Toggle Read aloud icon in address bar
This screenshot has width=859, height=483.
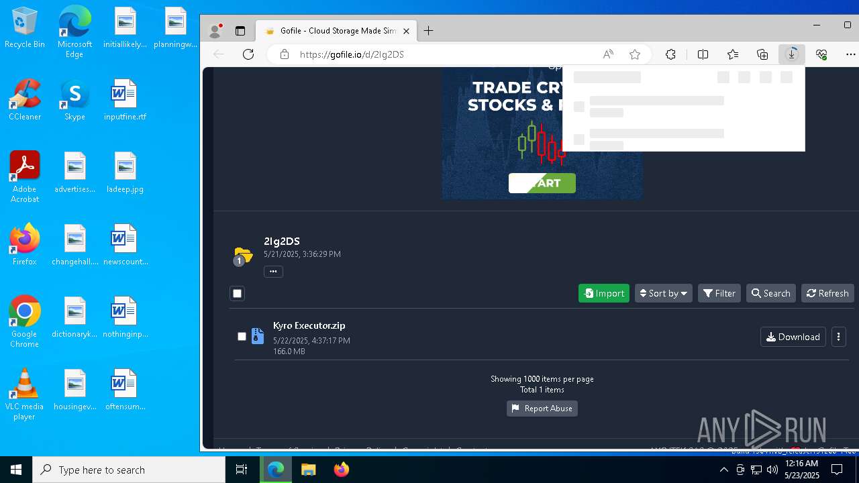tap(608, 54)
